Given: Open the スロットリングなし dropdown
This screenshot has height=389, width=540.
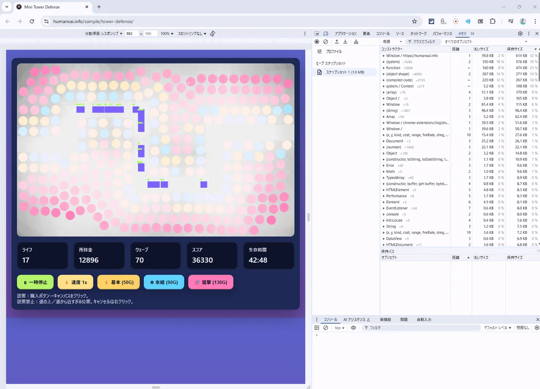Looking at the screenshot, I should tap(192, 34).
